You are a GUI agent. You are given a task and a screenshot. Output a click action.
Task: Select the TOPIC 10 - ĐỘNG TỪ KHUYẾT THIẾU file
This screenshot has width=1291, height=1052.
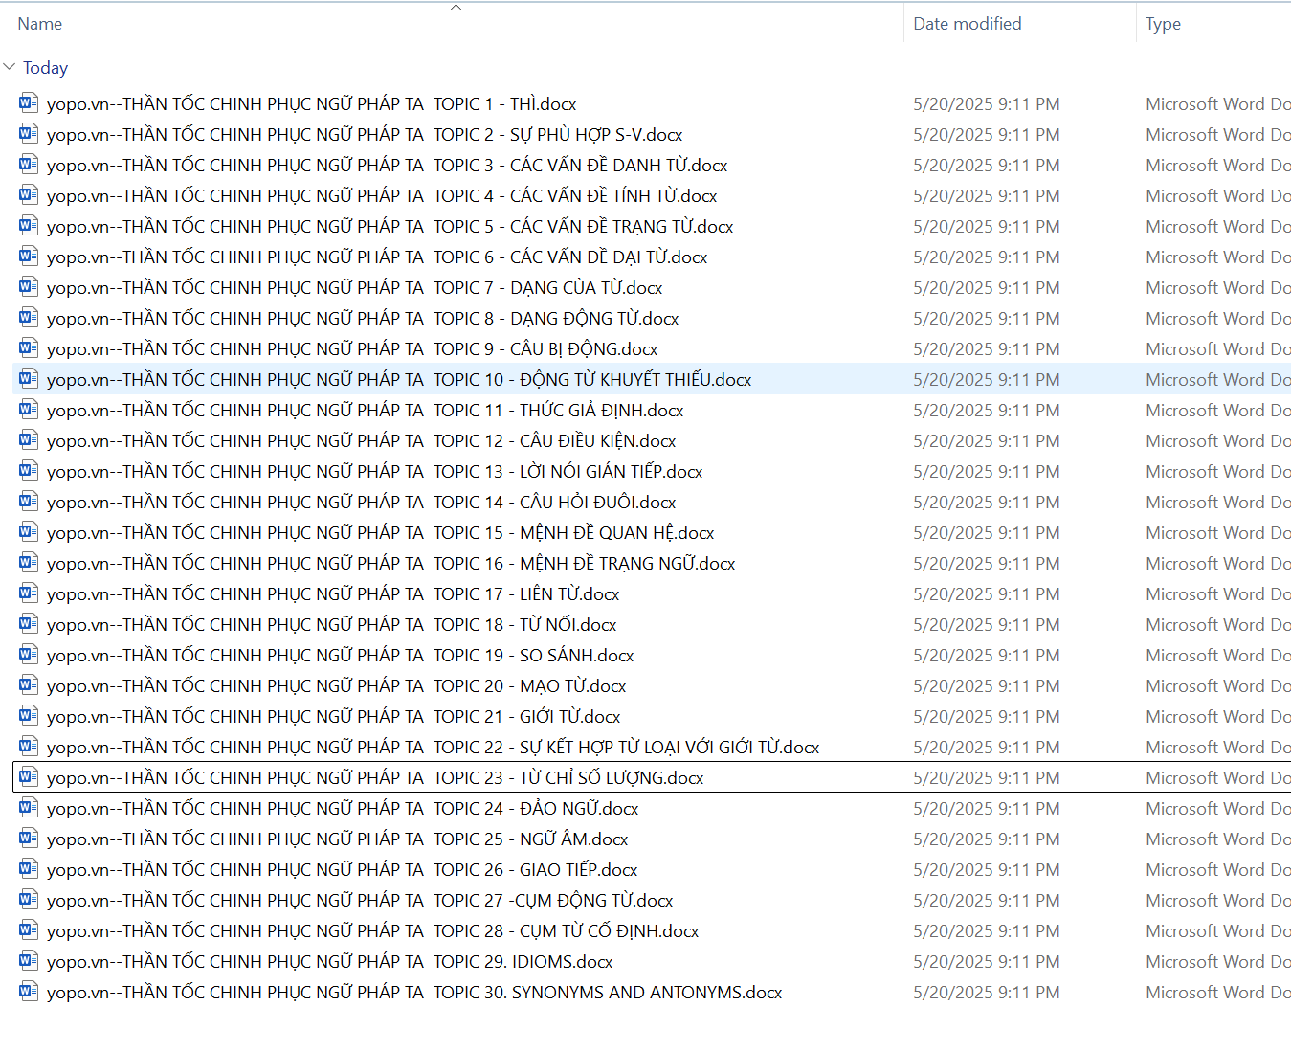coord(398,380)
